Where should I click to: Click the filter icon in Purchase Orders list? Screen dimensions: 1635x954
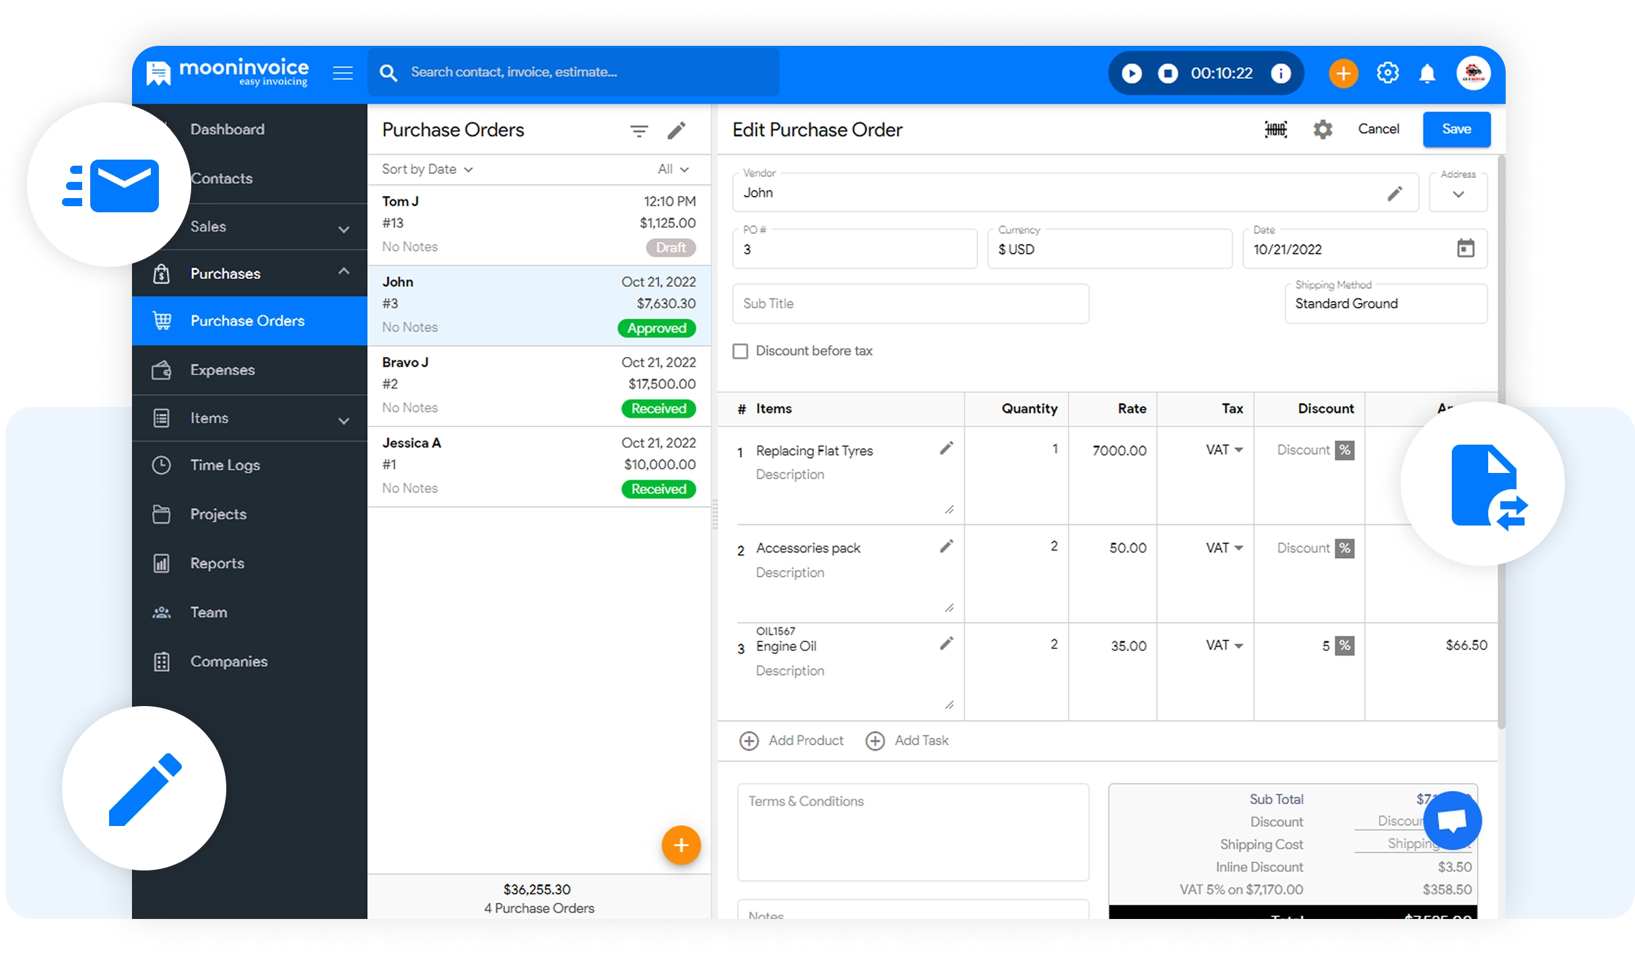click(x=638, y=131)
